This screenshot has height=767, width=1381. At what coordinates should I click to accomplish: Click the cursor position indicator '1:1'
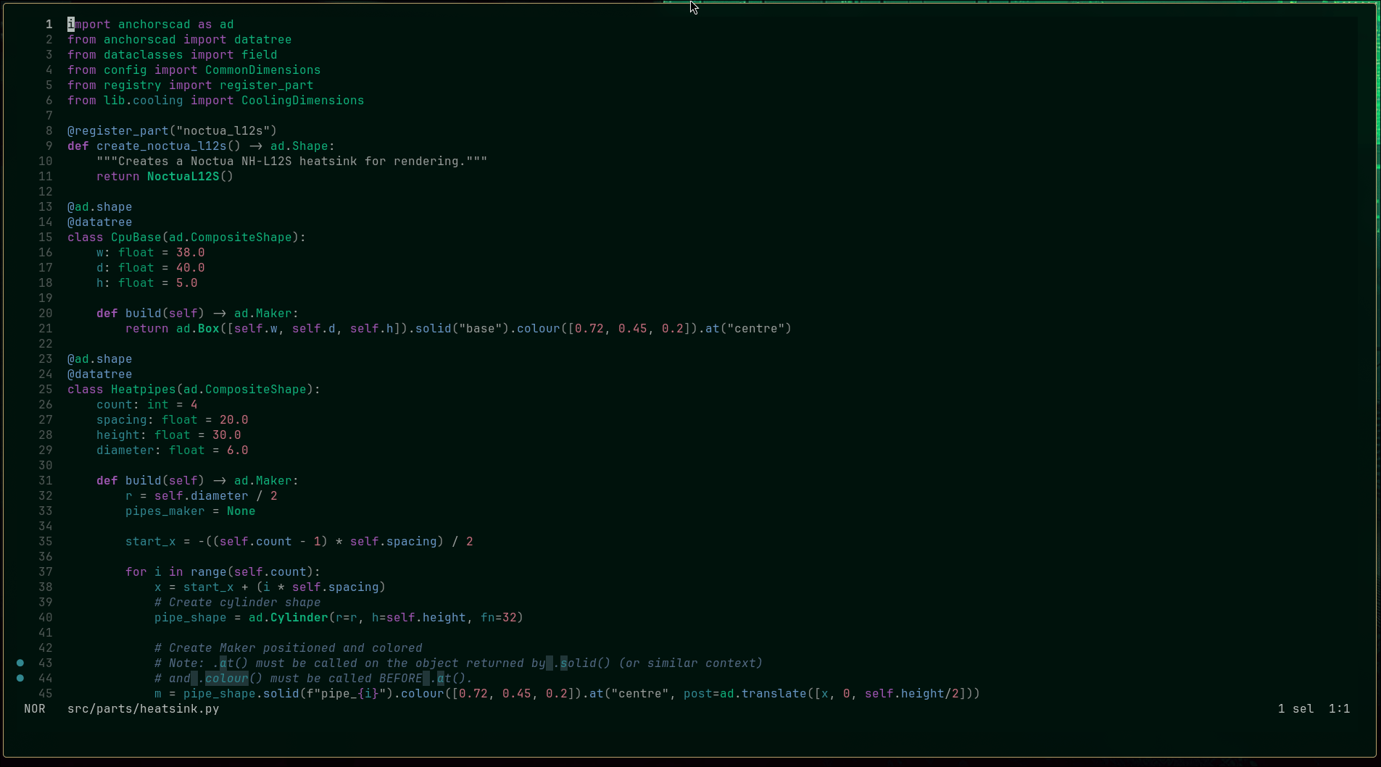coord(1338,709)
